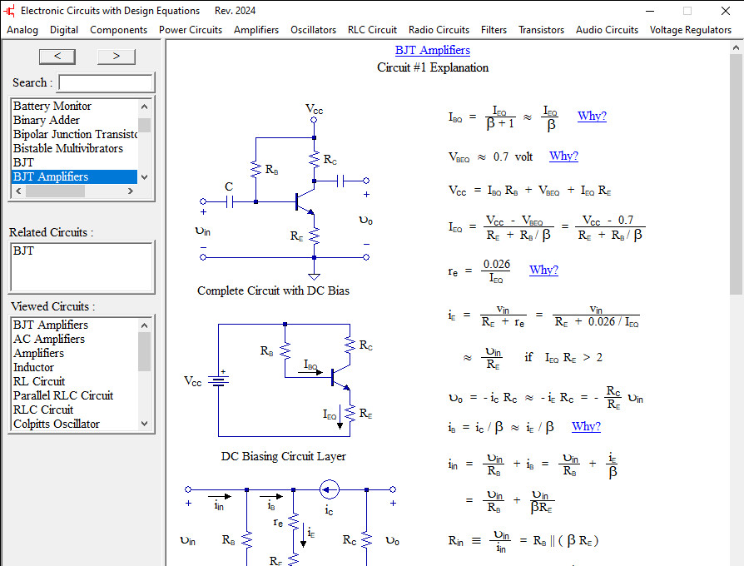
Task: Open the Audio Circuits menu
Action: coord(607,30)
